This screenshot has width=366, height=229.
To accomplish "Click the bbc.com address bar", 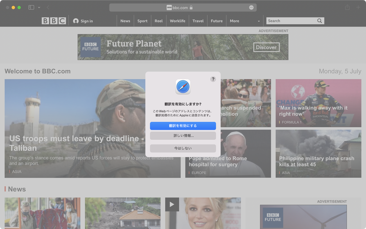I will pos(183,7).
